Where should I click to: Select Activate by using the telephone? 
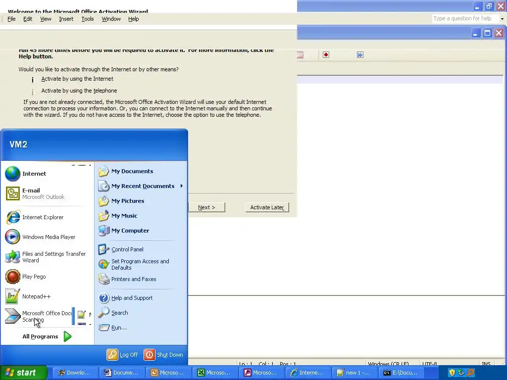pyautogui.click(x=74, y=91)
